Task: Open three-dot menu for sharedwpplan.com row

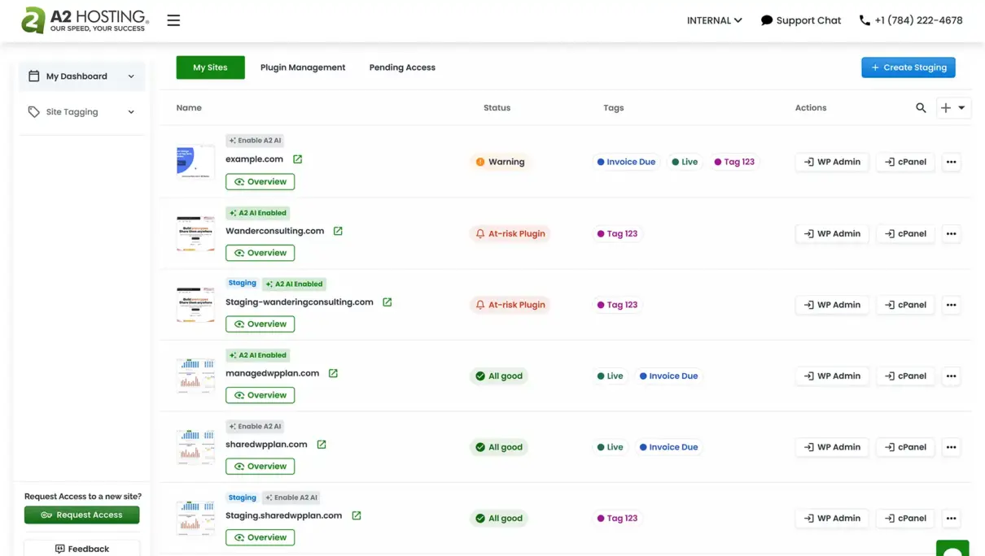Action: coord(951,447)
